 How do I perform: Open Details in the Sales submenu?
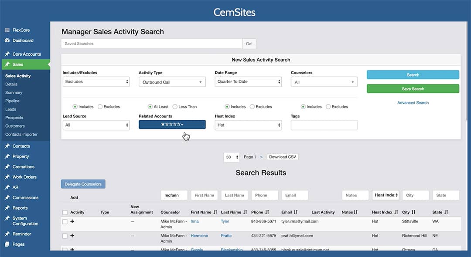click(x=11, y=84)
